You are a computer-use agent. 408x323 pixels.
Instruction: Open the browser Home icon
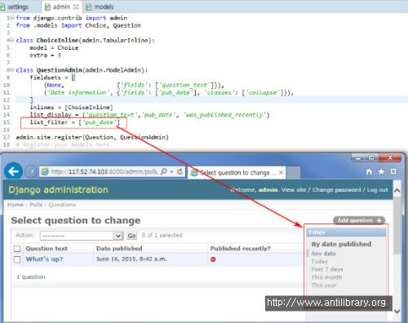point(369,172)
